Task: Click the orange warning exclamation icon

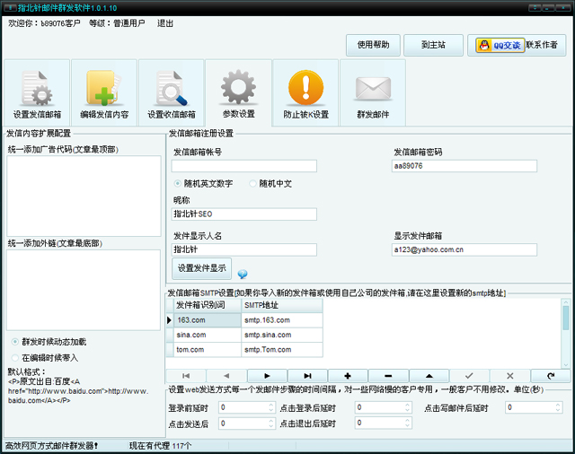Action: [x=305, y=88]
